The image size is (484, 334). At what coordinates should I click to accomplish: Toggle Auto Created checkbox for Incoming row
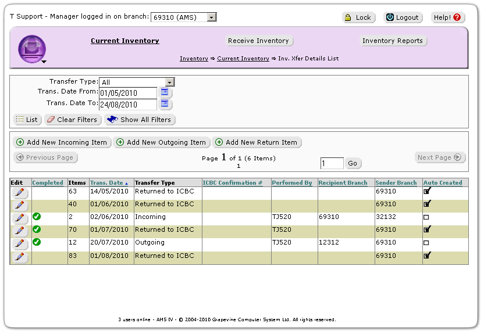point(426,217)
